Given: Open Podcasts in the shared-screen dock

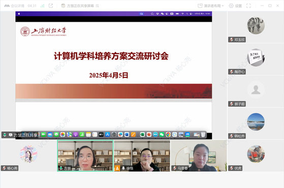Looking at the screenshot, I should (x=76, y=135).
